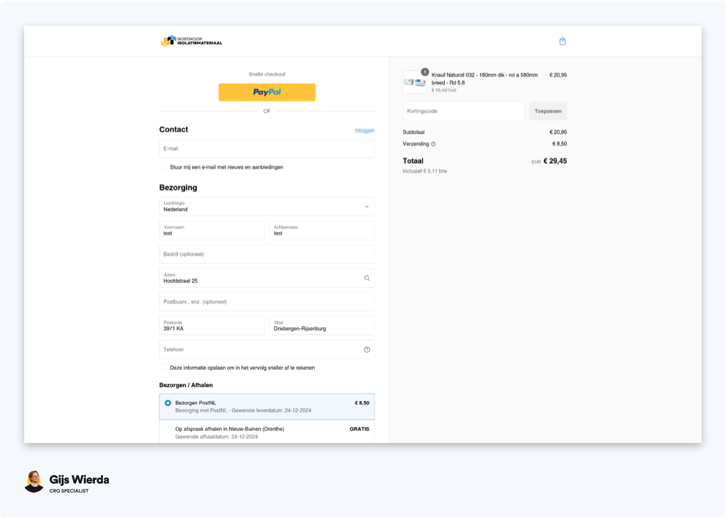Click the Snelle checkout label
This screenshot has height=518, width=726.
267,74
